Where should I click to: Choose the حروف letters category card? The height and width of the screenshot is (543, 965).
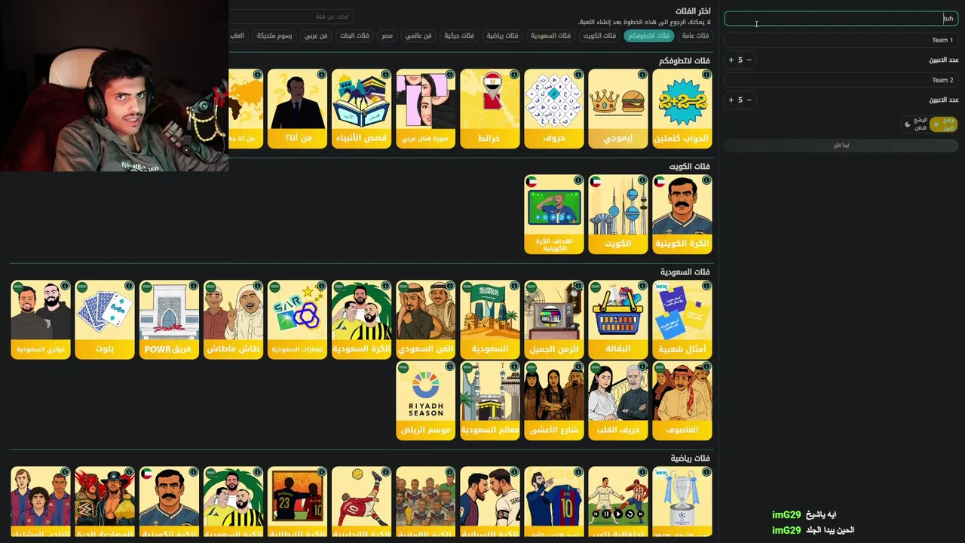(x=553, y=109)
